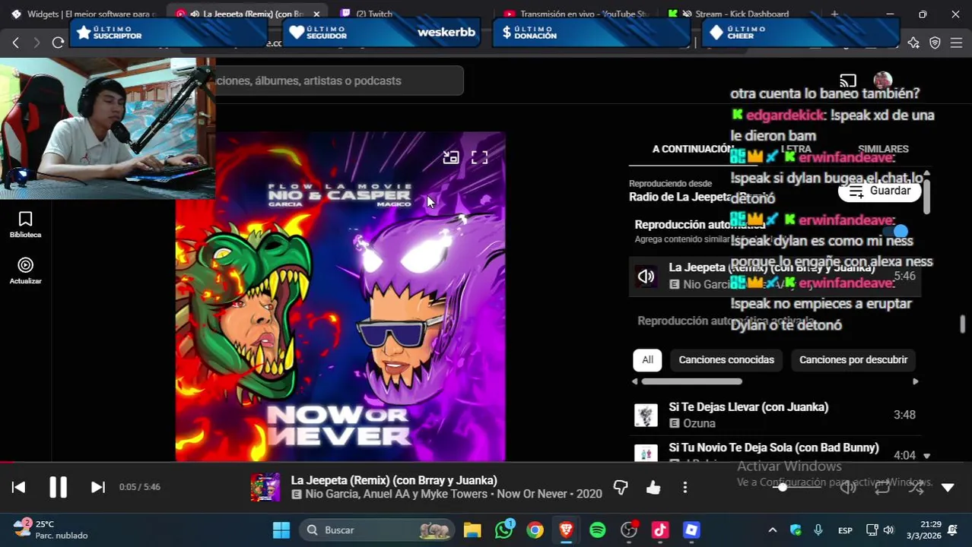Open Roblox from the taskbar
This screenshot has height=547, width=972.
click(691, 530)
